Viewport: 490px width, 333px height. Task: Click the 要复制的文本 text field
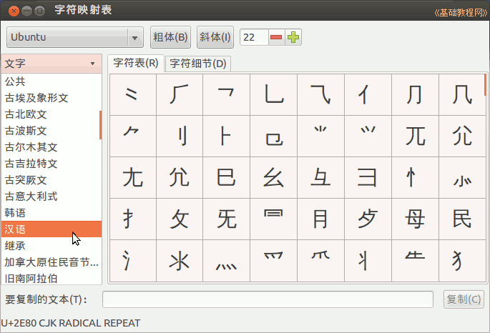pyautogui.click(x=268, y=299)
